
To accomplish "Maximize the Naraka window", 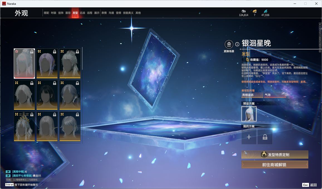I will point(306,4).
